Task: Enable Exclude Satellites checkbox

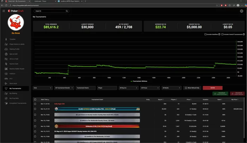Action: pyautogui.click(x=205, y=34)
